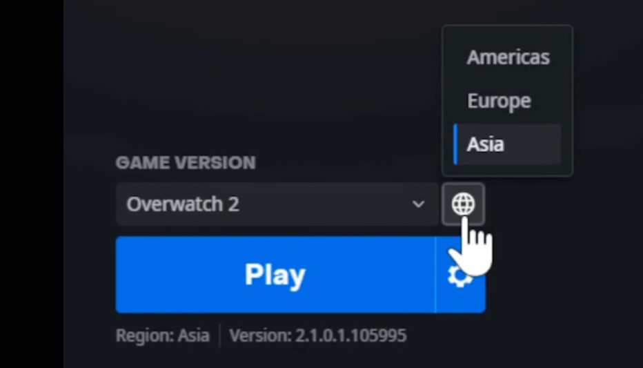
Task: Open game settings gear beside Play
Action: (460, 275)
